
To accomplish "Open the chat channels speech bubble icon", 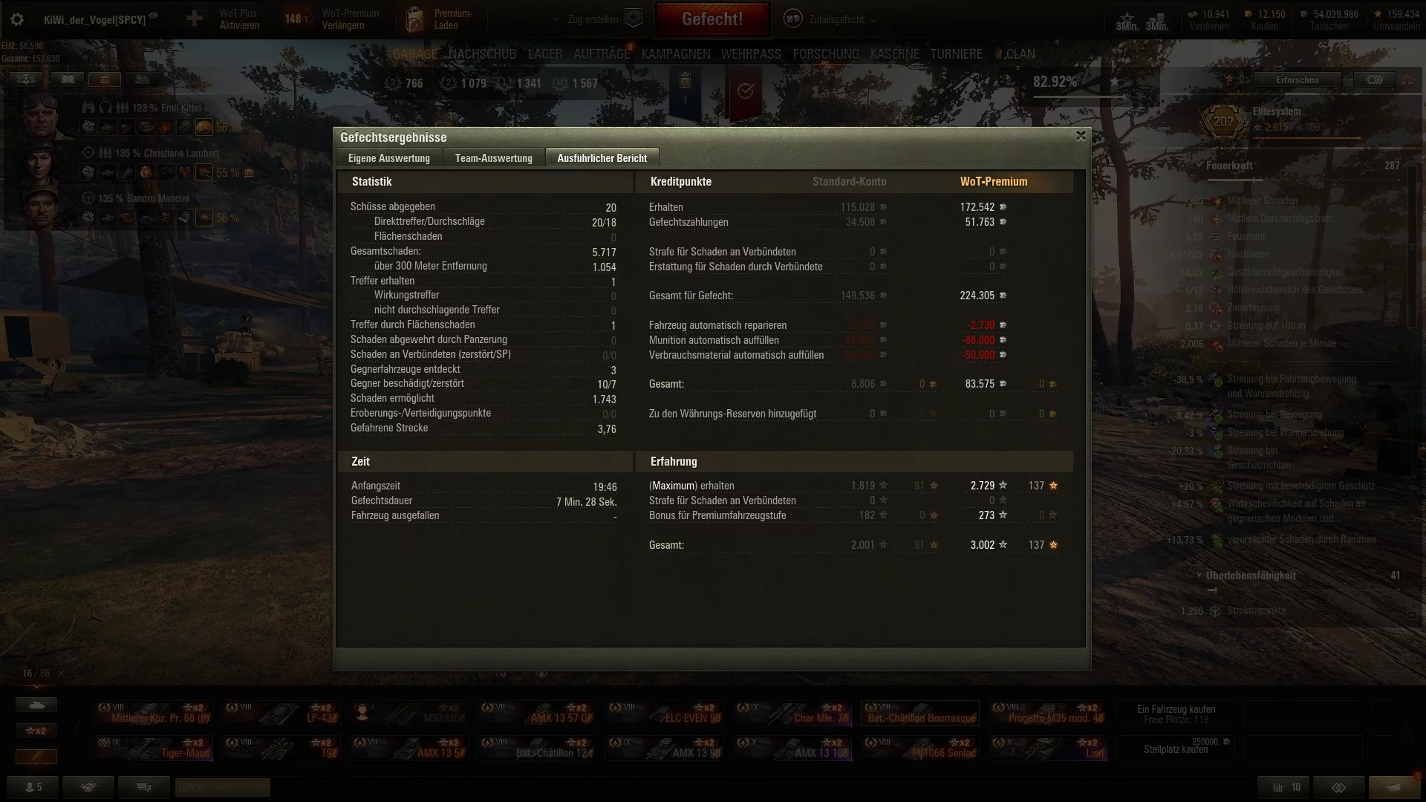I will (x=144, y=787).
